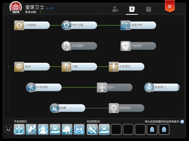
Task: Tap the first padlocked auto skill slot
Action: click(152, 130)
